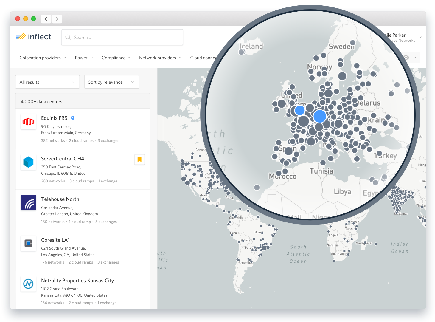Click 'Greater London, United Kingdom' text
The image size is (435, 322).
pos(69,214)
